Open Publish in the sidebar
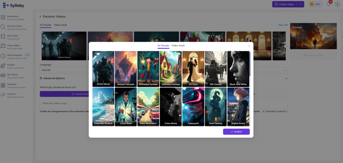The image size is (343, 163). [x=11, y=66]
